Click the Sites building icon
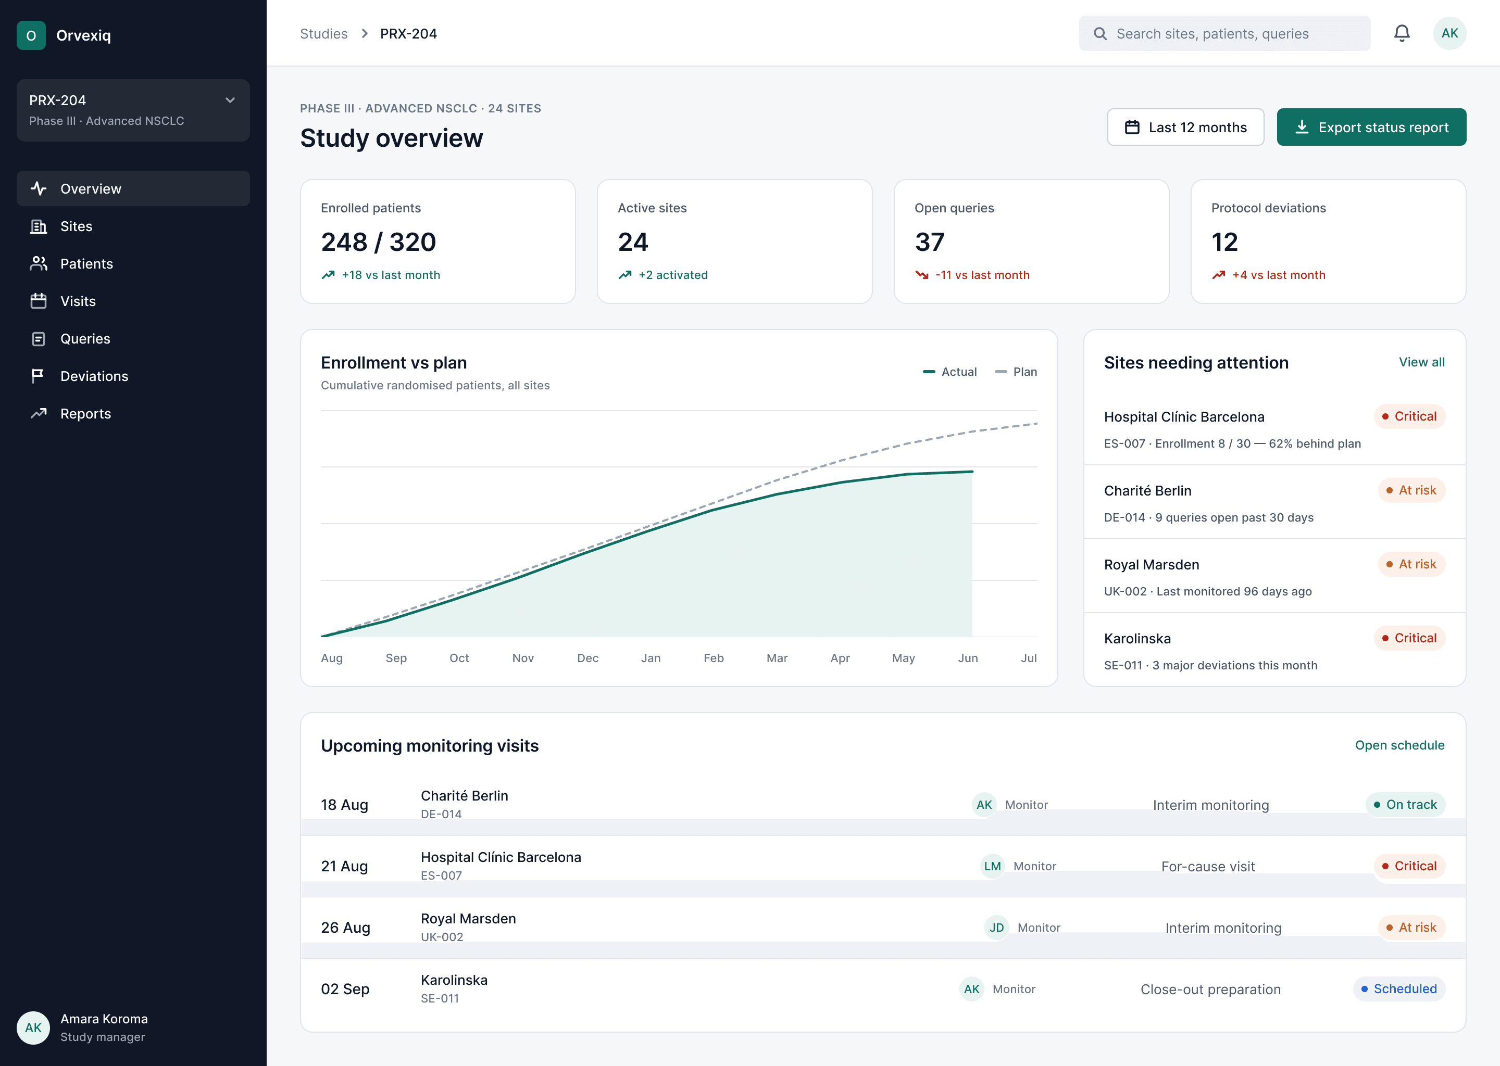This screenshot has height=1066, width=1500. [39, 226]
